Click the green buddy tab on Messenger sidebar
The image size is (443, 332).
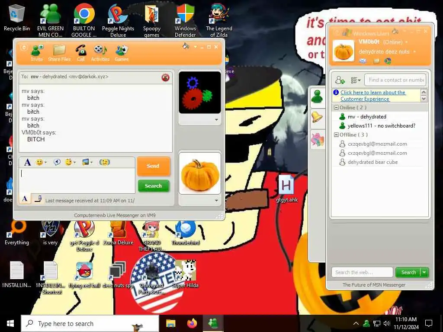point(317,96)
